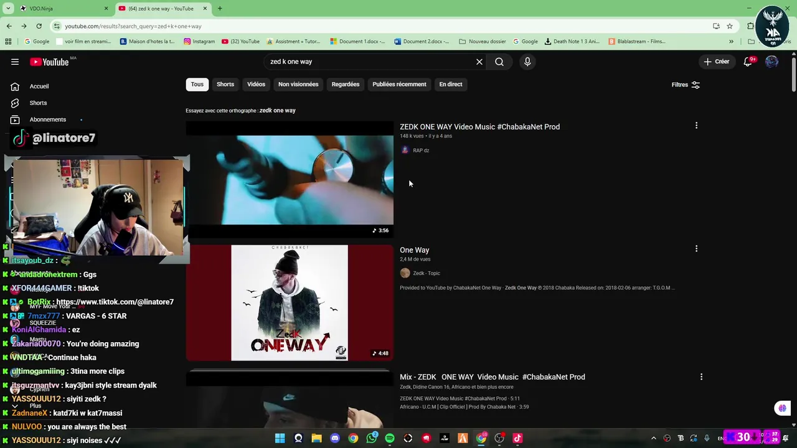Open the Instagram bookmark
The image size is (797, 448).
click(x=199, y=42)
